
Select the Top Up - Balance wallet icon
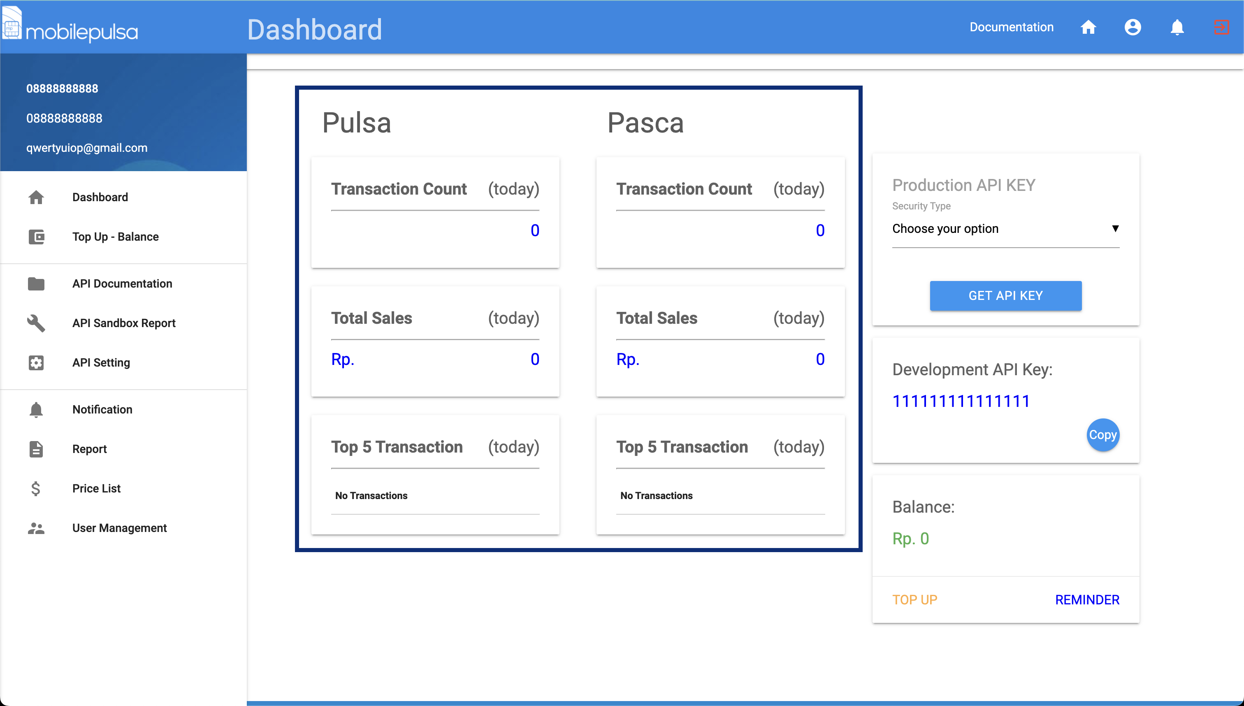click(36, 237)
